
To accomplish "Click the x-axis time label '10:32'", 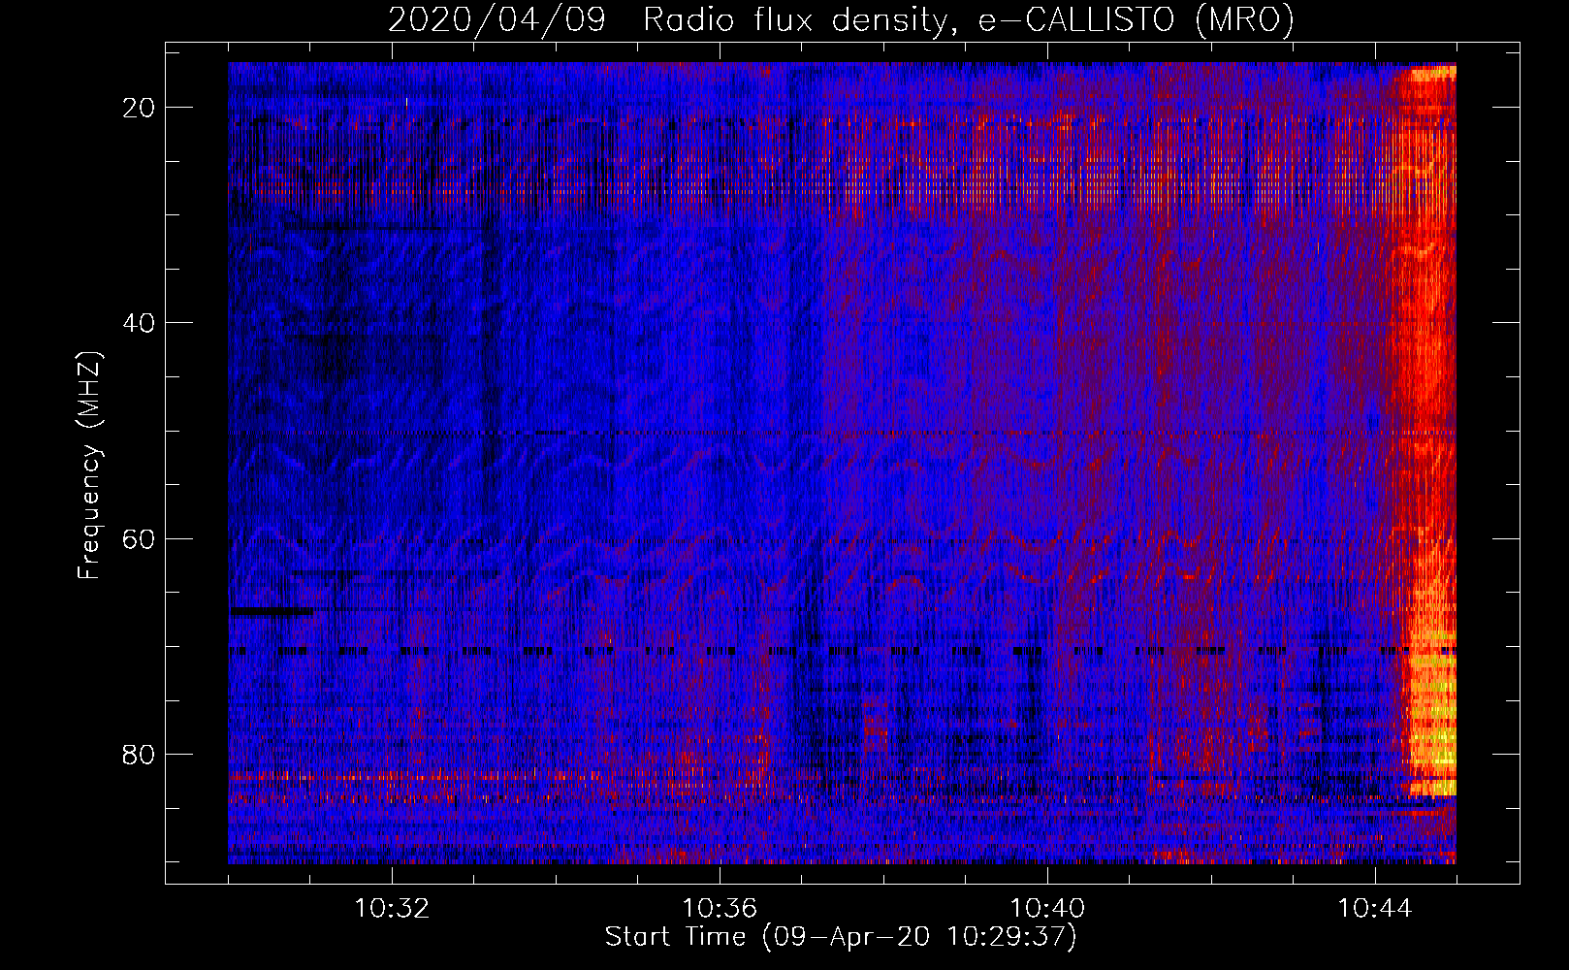I will click(x=392, y=909).
